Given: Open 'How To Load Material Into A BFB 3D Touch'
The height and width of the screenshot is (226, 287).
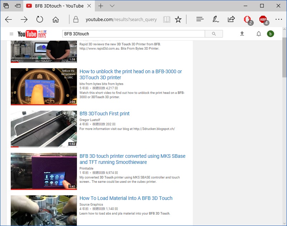Looking at the screenshot, I should point(126,198).
